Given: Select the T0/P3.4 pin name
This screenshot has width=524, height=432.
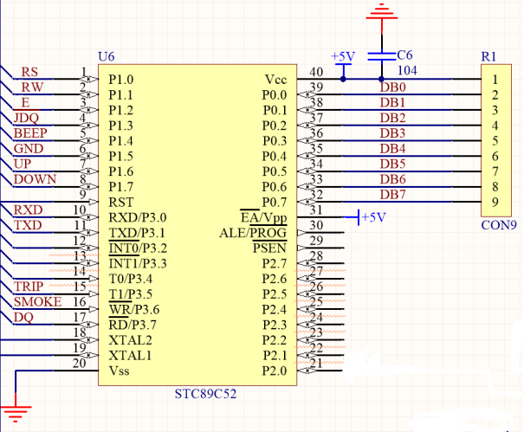Looking at the screenshot, I should (x=130, y=279).
